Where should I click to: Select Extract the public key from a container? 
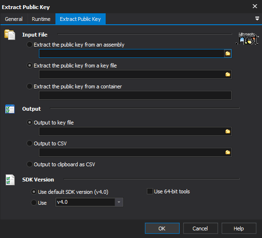pos(29,86)
